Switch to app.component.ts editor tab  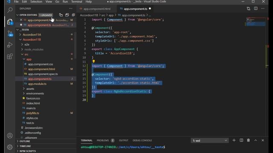coord(136,8)
